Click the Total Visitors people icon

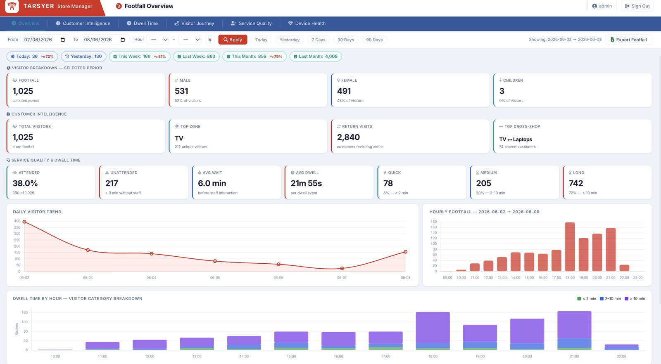coord(15,127)
